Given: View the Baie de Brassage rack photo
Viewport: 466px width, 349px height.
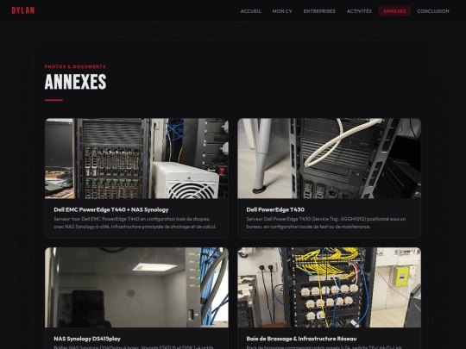Looking at the screenshot, I should tap(330, 287).
